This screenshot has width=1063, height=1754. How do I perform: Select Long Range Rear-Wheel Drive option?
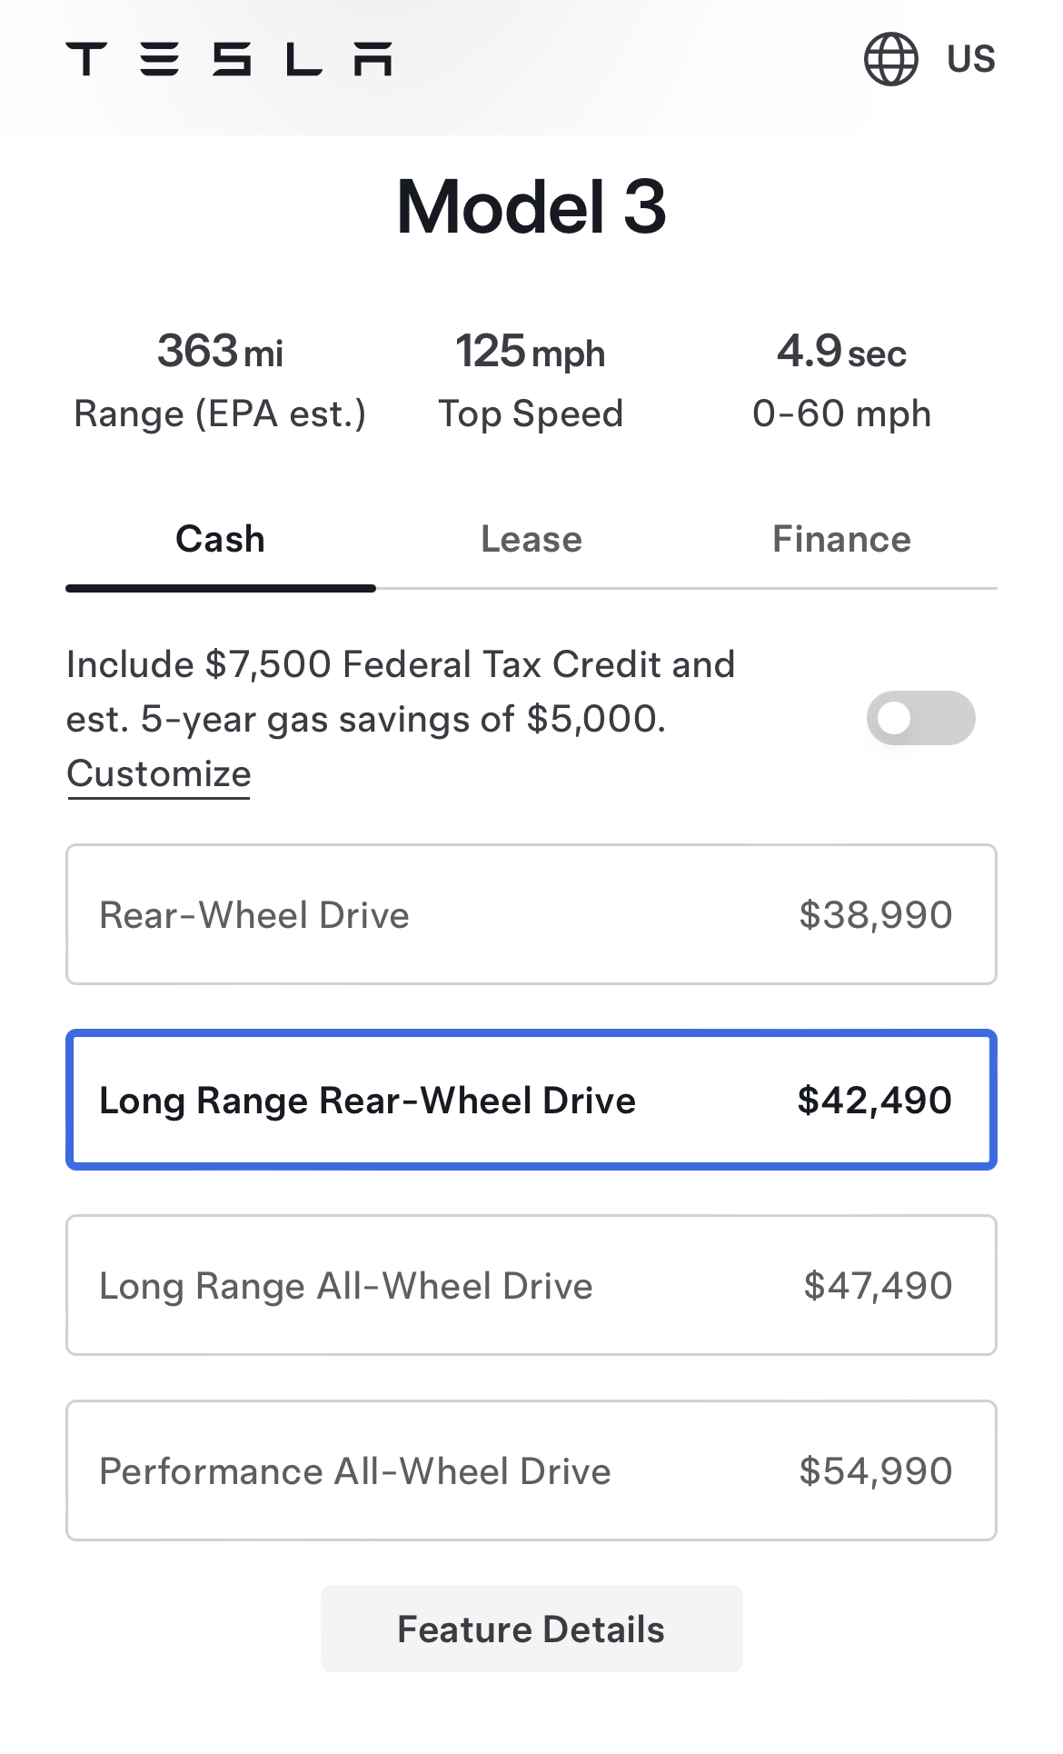[531, 1100]
